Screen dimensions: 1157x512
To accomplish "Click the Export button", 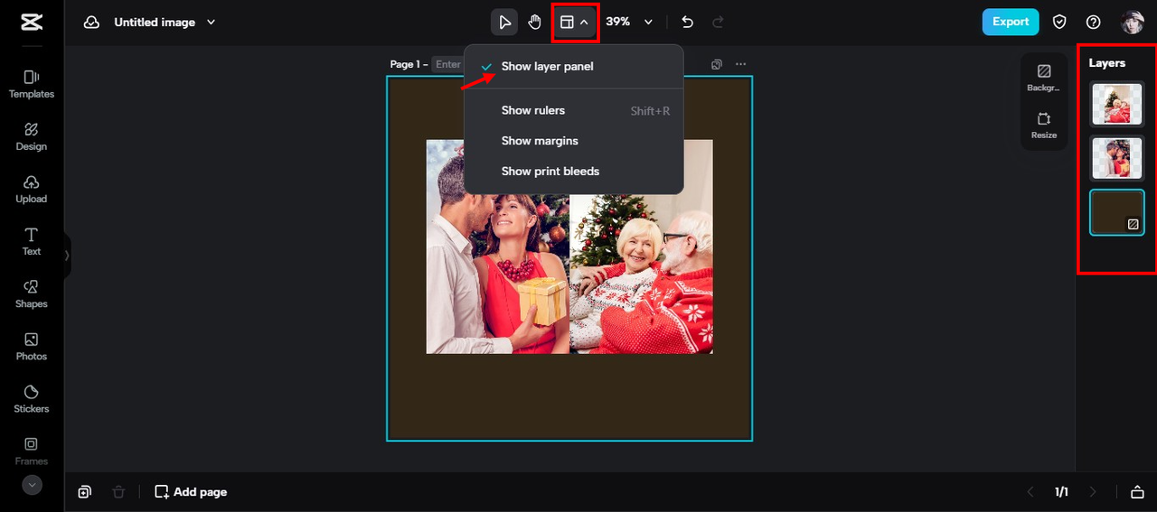I will 1011,22.
